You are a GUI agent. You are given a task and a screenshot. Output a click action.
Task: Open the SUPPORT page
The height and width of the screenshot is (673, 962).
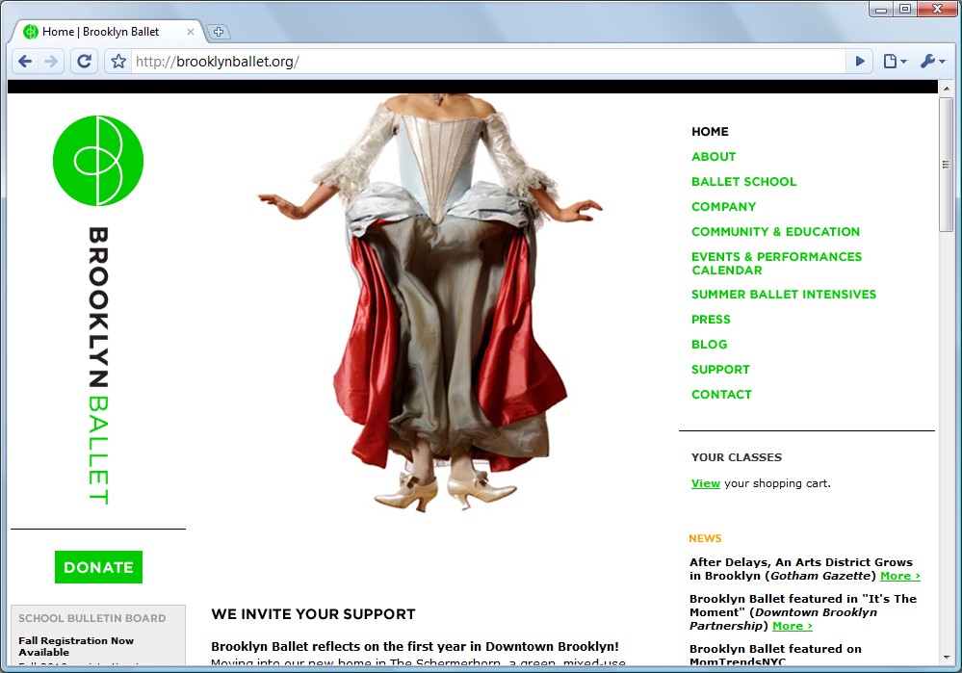click(720, 370)
